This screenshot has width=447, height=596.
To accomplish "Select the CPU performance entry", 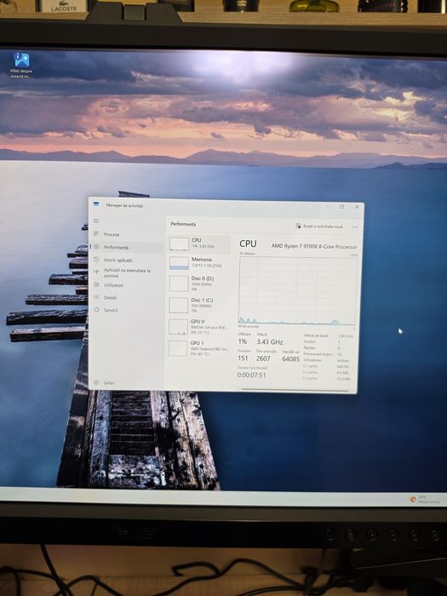I will click(x=198, y=244).
